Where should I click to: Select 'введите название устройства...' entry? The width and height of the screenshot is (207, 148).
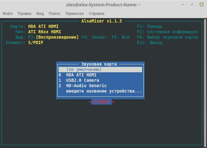pyautogui.click(x=104, y=91)
